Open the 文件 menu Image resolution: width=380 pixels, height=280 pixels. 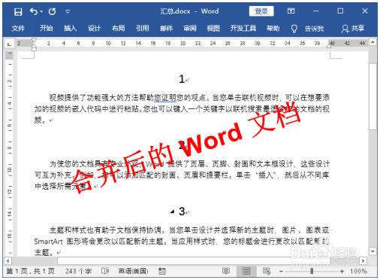(18, 28)
